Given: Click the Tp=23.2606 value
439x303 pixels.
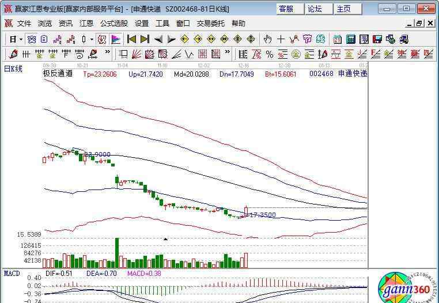Looking at the screenshot, I should [x=100, y=74].
